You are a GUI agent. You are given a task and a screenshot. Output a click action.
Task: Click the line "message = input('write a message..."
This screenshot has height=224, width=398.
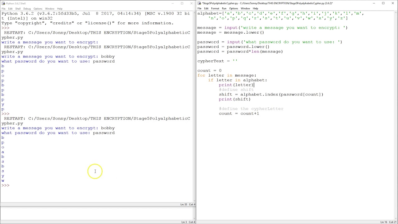(272, 28)
